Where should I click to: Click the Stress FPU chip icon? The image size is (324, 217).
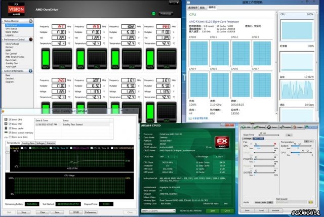(x=6, y=124)
